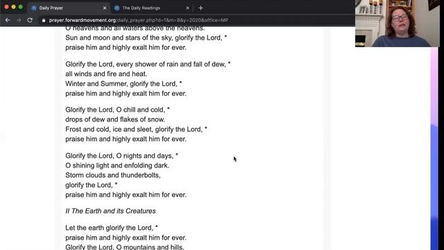The width and height of the screenshot is (444, 250).
Task: Click line 'Let the earth glorify the Lord'
Action: 112,228
